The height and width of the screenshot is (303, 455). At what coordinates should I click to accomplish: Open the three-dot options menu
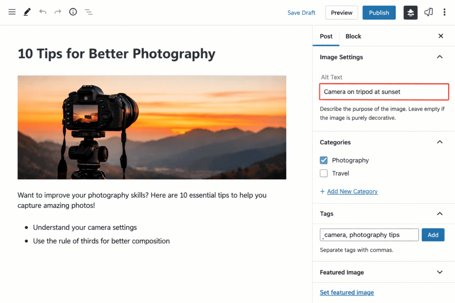tap(444, 12)
